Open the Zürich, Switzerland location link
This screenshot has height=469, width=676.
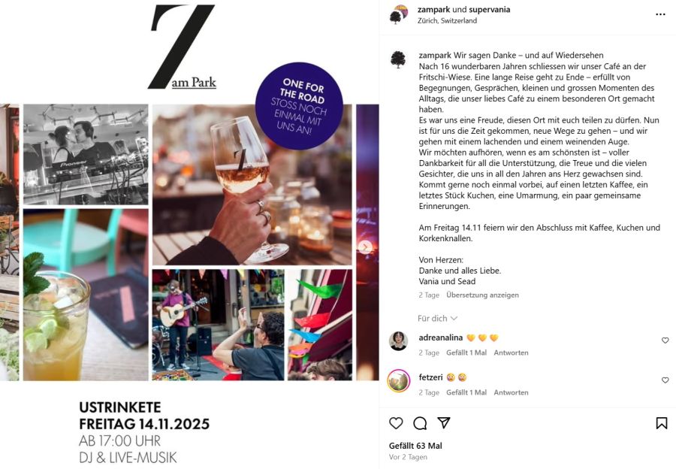tap(447, 21)
